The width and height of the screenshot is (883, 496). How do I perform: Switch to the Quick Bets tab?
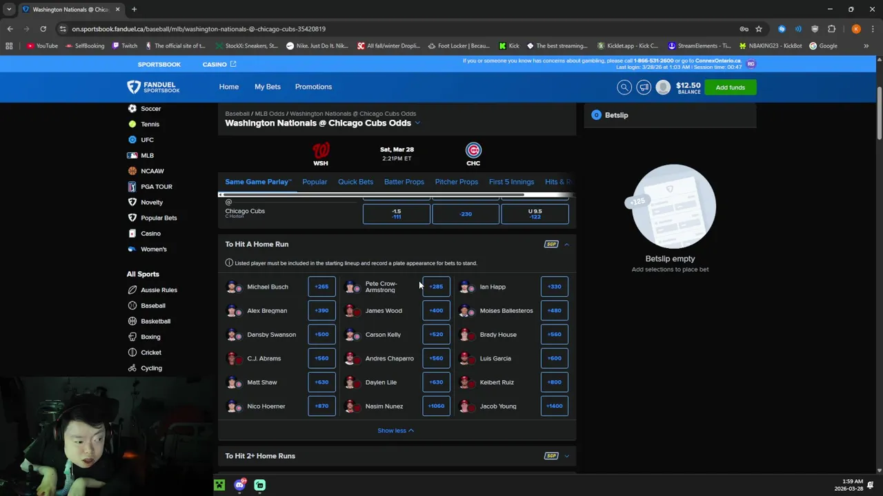point(355,182)
